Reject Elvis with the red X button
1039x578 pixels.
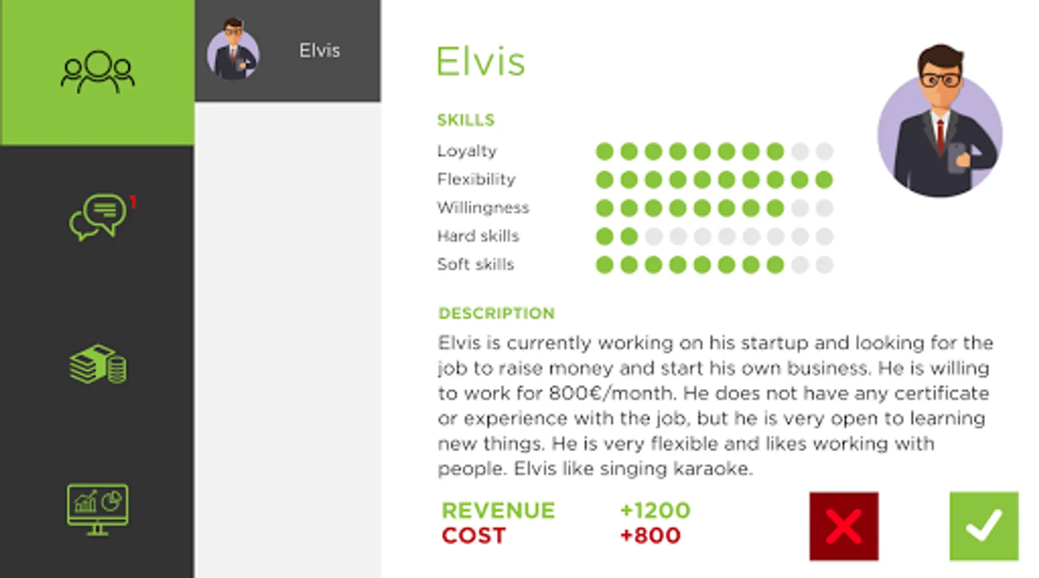click(844, 526)
